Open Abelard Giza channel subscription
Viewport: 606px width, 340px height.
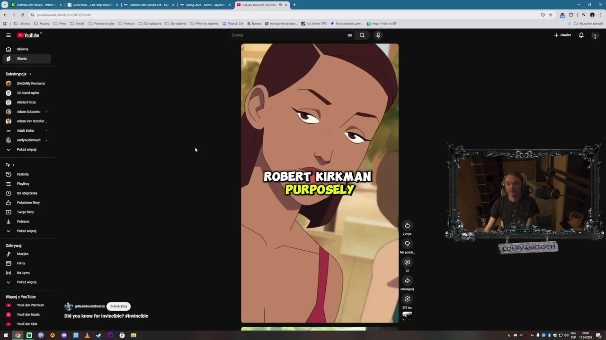click(26, 102)
